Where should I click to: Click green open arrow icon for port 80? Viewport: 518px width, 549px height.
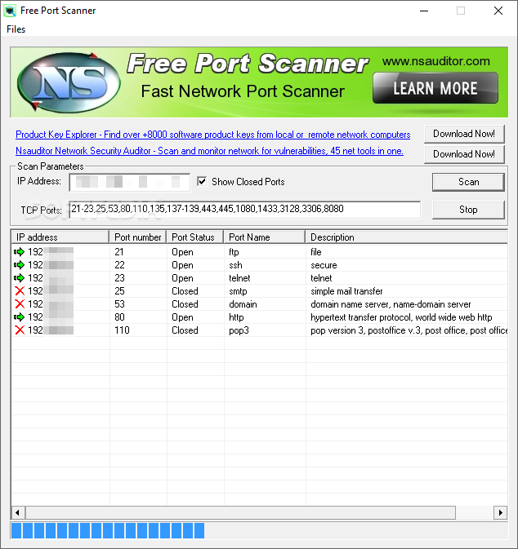20,317
